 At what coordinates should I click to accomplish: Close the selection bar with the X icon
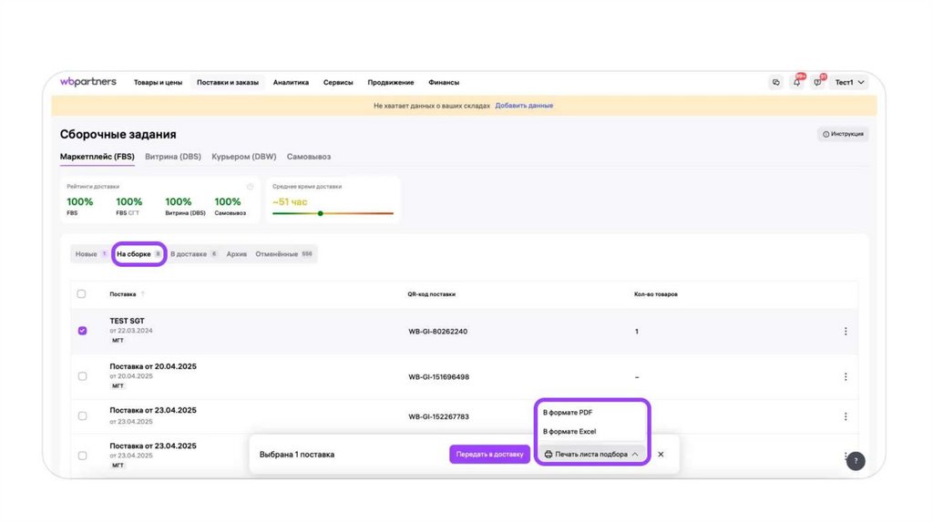point(661,454)
